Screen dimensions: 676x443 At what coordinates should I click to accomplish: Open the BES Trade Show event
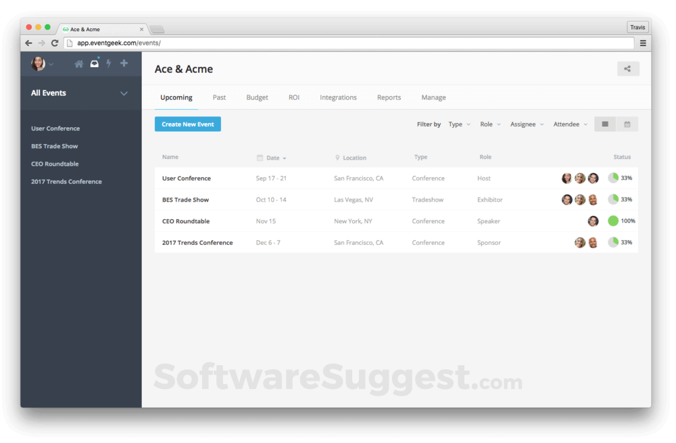pos(186,200)
